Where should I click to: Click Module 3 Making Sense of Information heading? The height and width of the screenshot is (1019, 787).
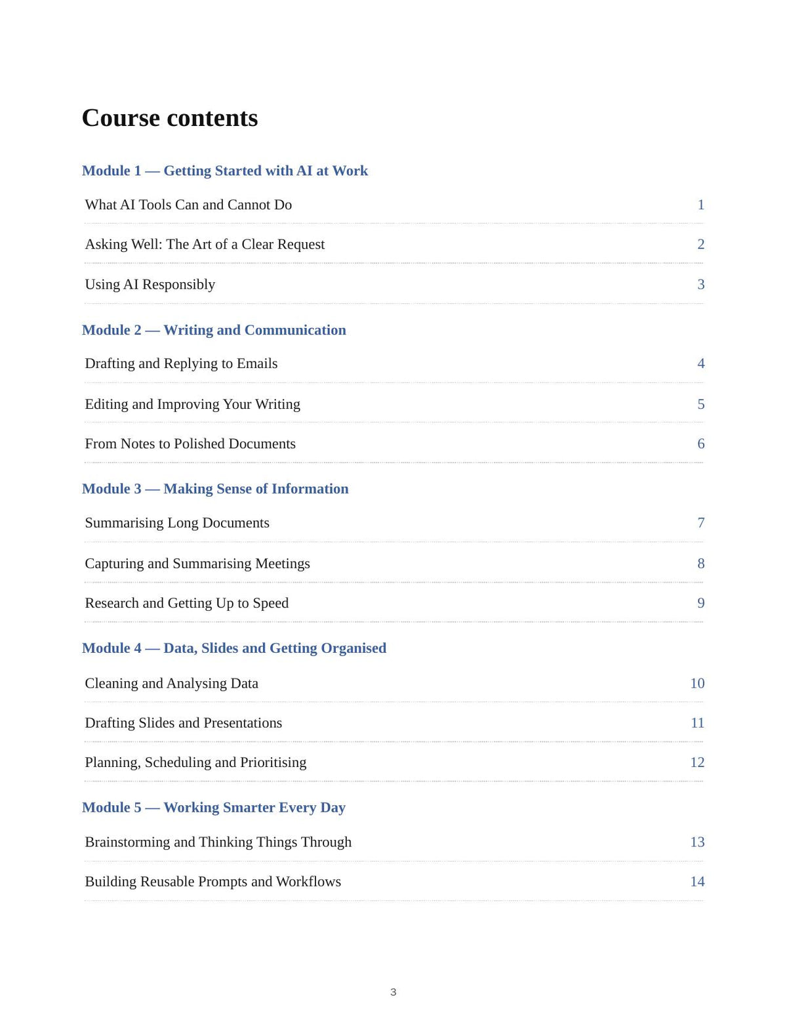coord(215,489)
